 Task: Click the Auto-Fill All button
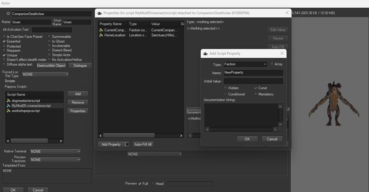pyautogui.click(x=143, y=144)
